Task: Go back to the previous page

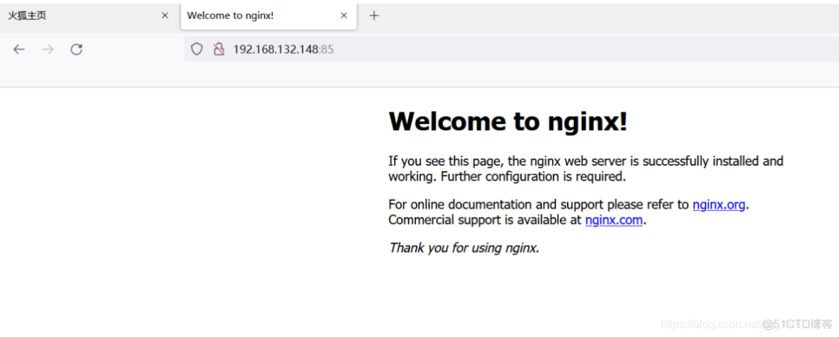Action: (x=19, y=50)
